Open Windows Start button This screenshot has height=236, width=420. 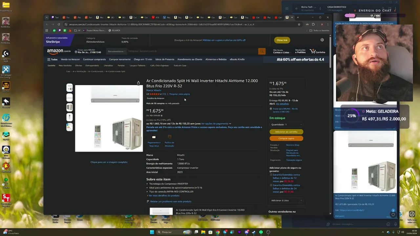(x=152, y=232)
